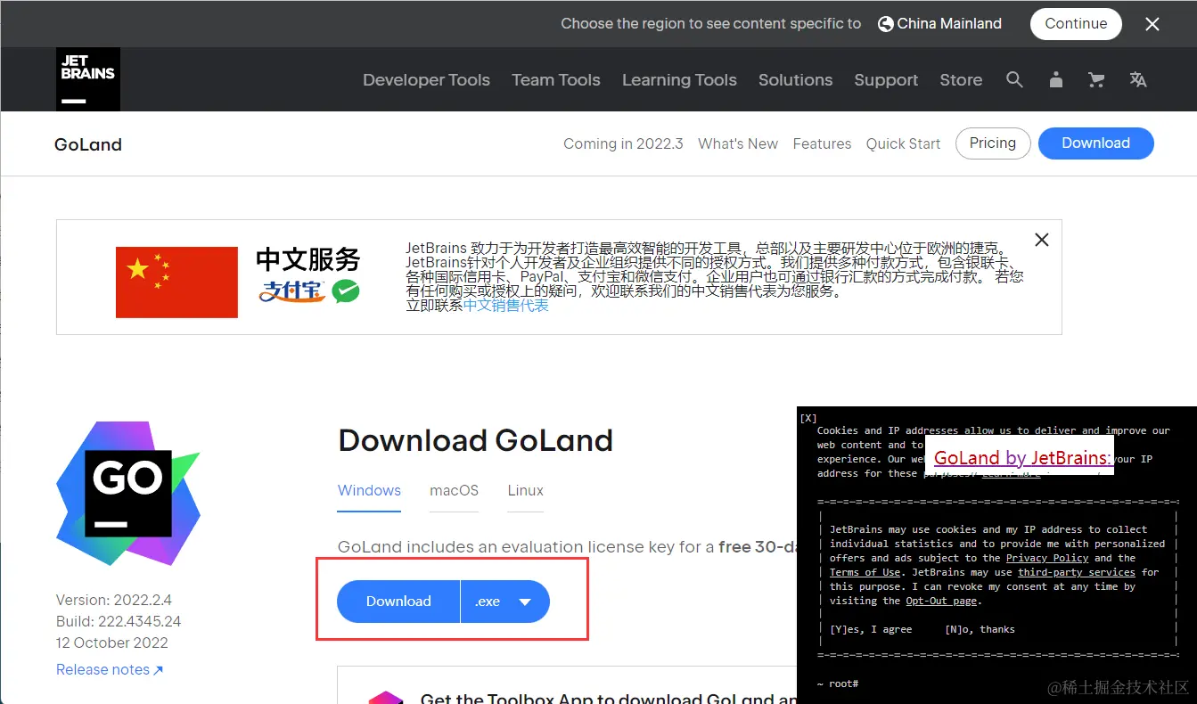
Task: Choose [Y]es, I agree
Action: tap(871, 629)
